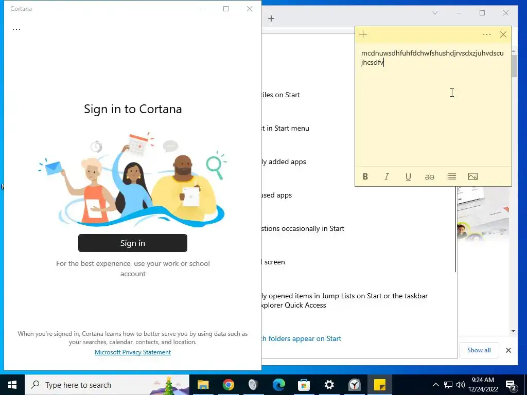Open File Explorer from the taskbar
The height and width of the screenshot is (395, 527).
(203, 385)
